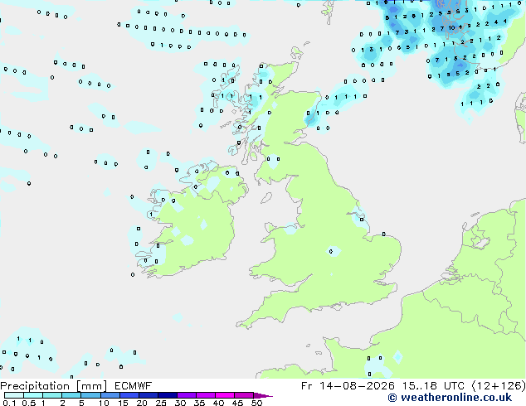Click the 2–5 mm legend color swatch
Image resolution: width=526 pixels, height=406 pixels.
(71, 395)
